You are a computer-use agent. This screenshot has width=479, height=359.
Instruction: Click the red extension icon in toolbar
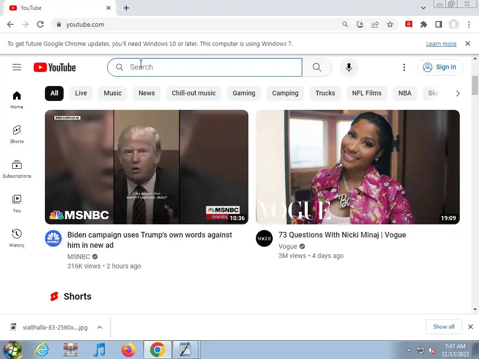(x=409, y=24)
